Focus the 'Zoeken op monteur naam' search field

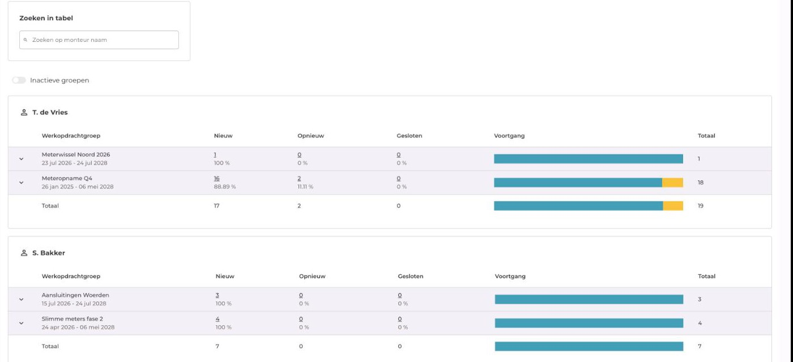(x=99, y=40)
